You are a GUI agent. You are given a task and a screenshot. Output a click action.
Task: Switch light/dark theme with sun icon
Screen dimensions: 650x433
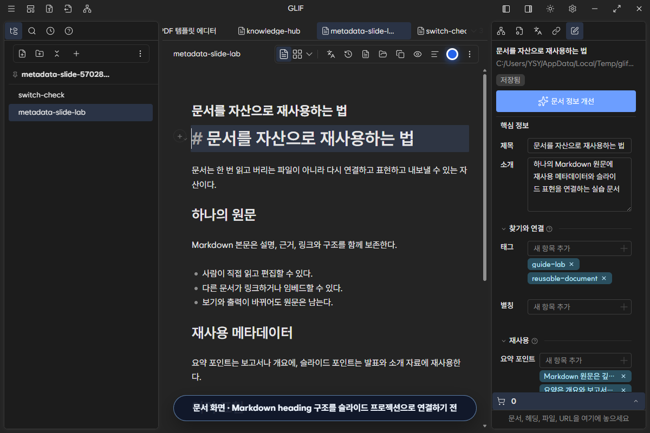[550, 9]
